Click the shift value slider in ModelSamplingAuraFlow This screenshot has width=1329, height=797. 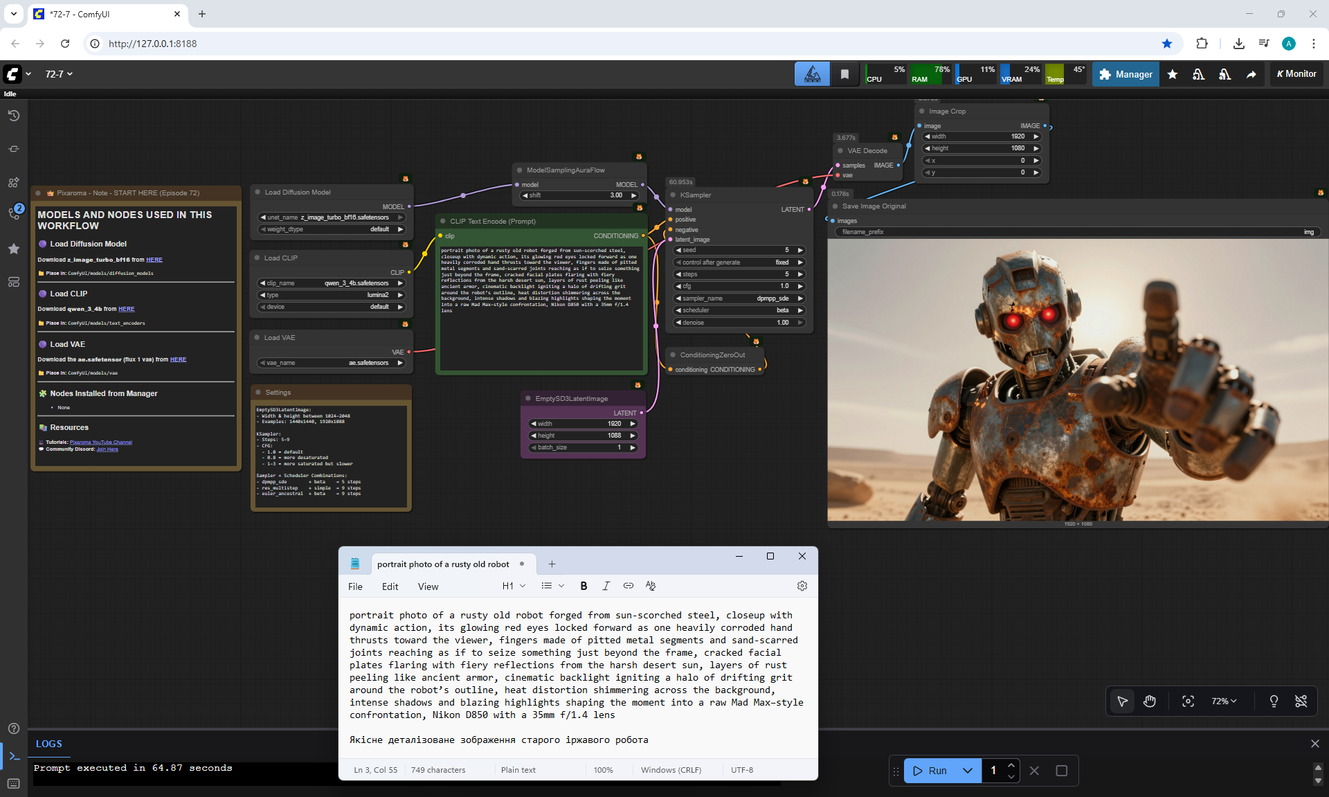pyautogui.click(x=580, y=195)
